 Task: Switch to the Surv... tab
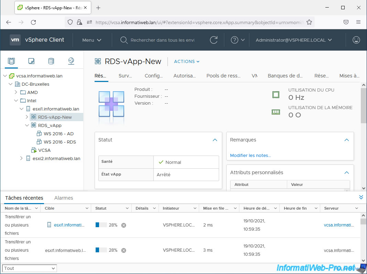[x=125, y=76]
